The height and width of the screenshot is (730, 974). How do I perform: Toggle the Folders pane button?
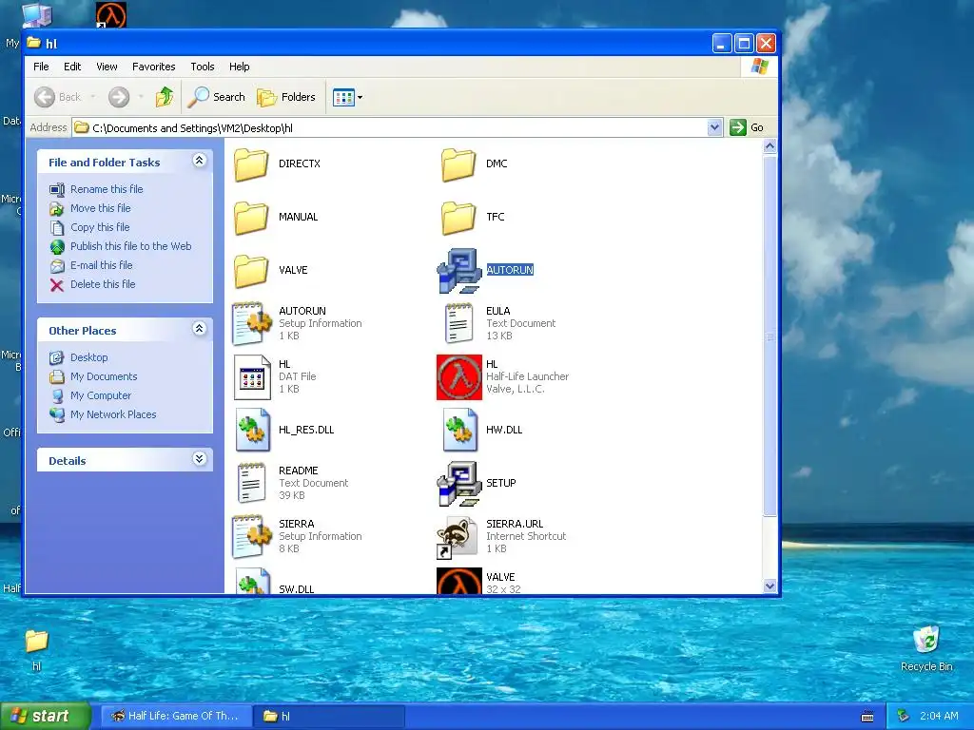pos(285,97)
